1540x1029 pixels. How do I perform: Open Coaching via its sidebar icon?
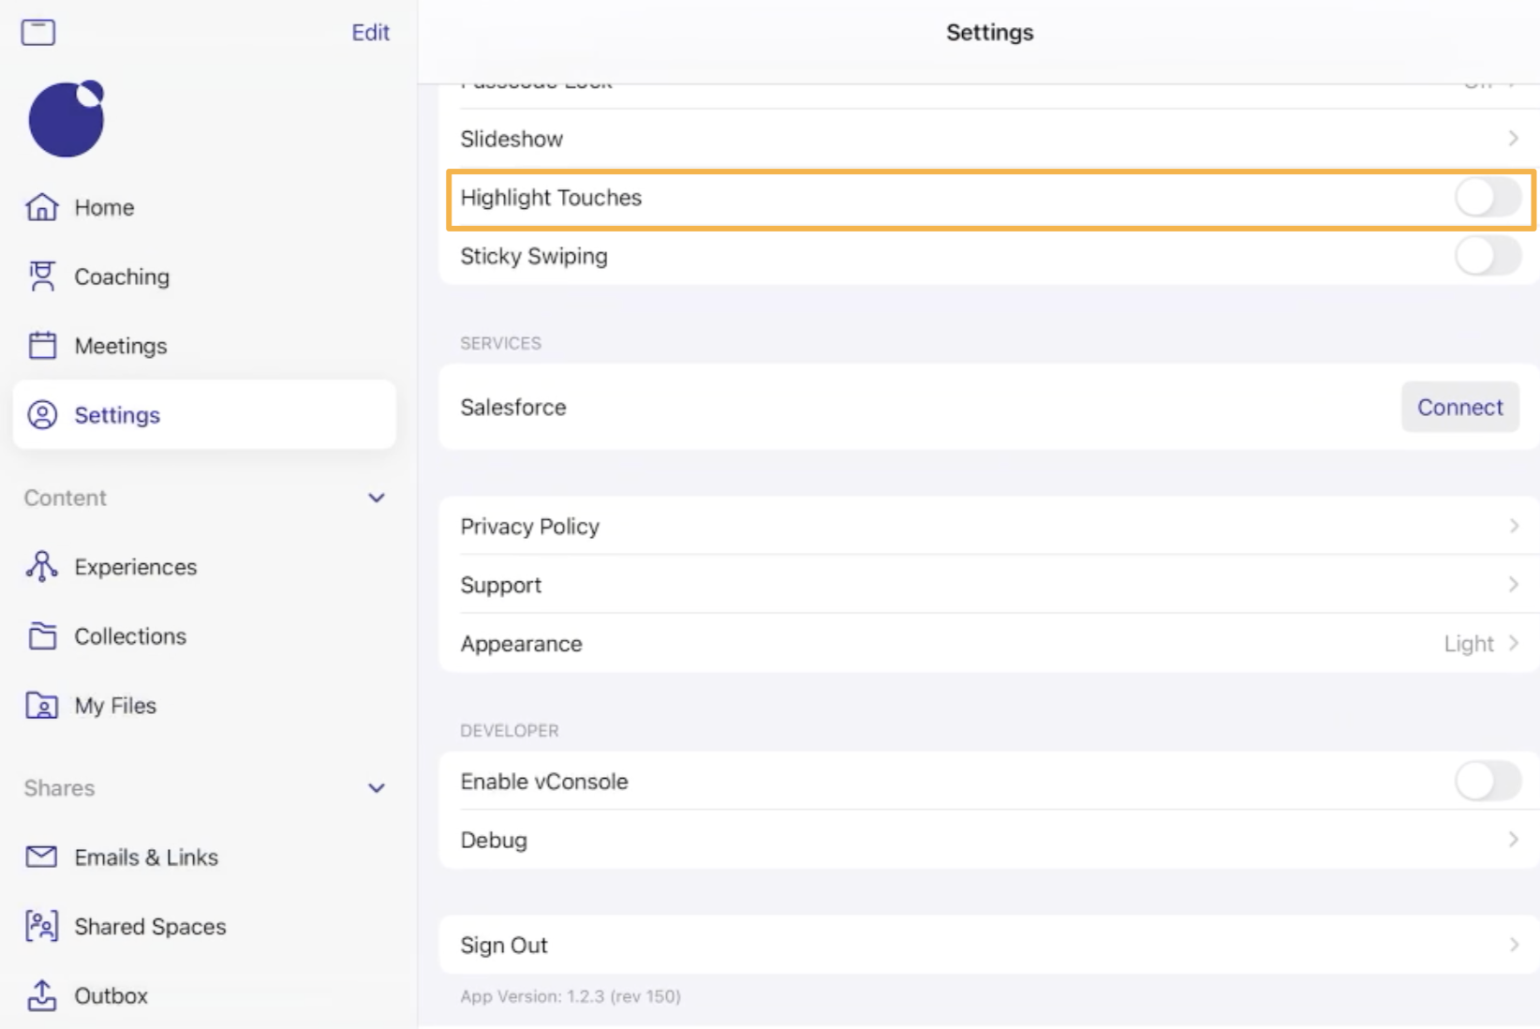pos(42,276)
